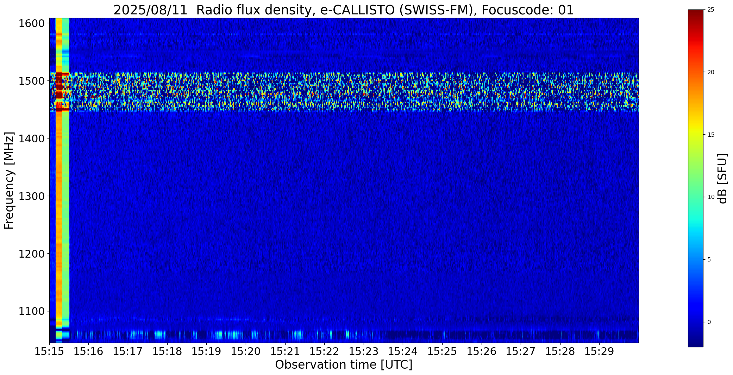Click the 15:22 time tick label
Screen dimensions: 733x375
point(325,351)
